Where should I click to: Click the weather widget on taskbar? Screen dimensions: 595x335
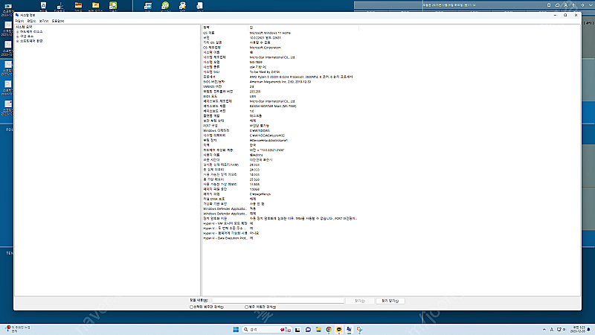[x=16, y=329]
